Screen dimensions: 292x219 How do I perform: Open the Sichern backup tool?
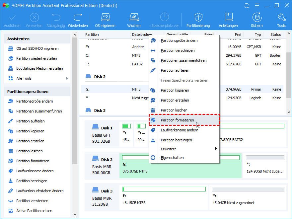[x=257, y=20]
